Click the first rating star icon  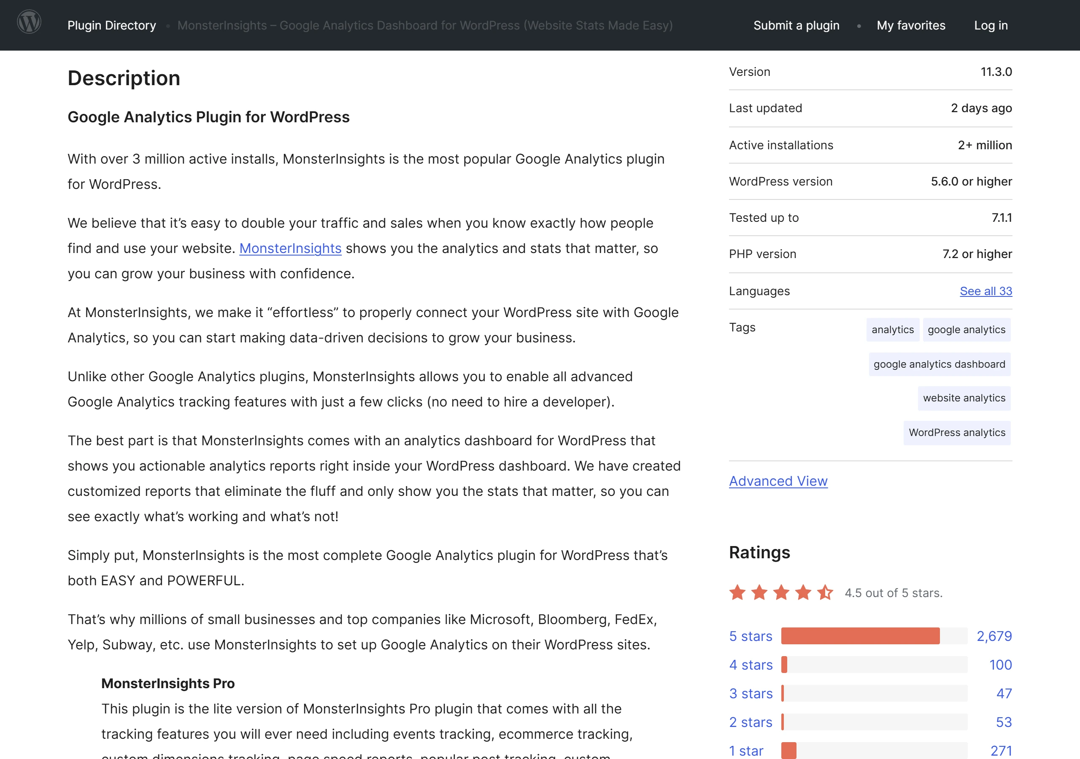pyautogui.click(x=737, y=592)
